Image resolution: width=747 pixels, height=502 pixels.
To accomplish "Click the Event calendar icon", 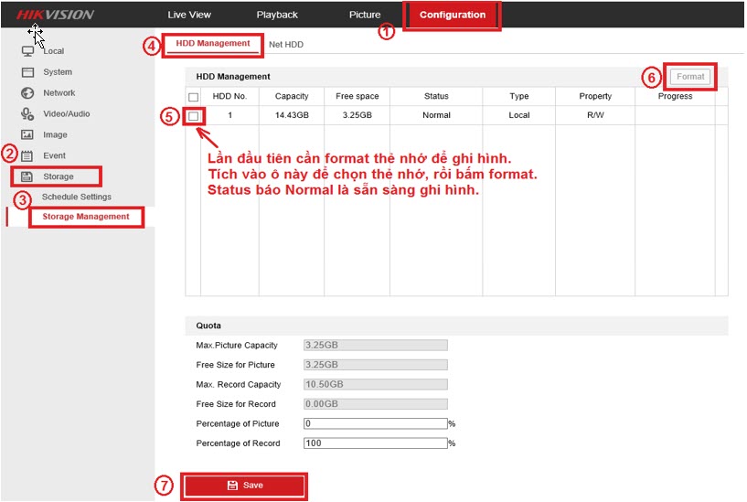I will [27, 156].
